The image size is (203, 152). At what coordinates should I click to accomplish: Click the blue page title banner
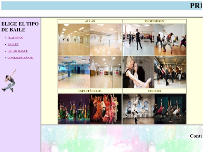pos(101,6)
